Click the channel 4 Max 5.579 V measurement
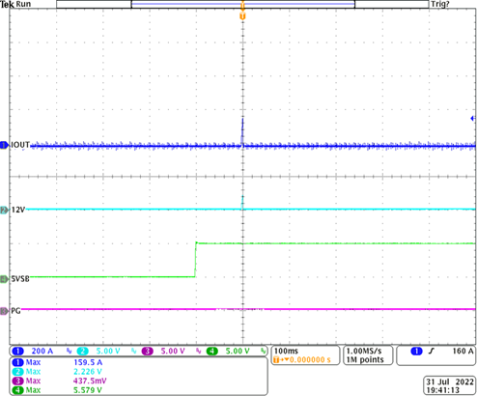 click(x=57, y=390)
